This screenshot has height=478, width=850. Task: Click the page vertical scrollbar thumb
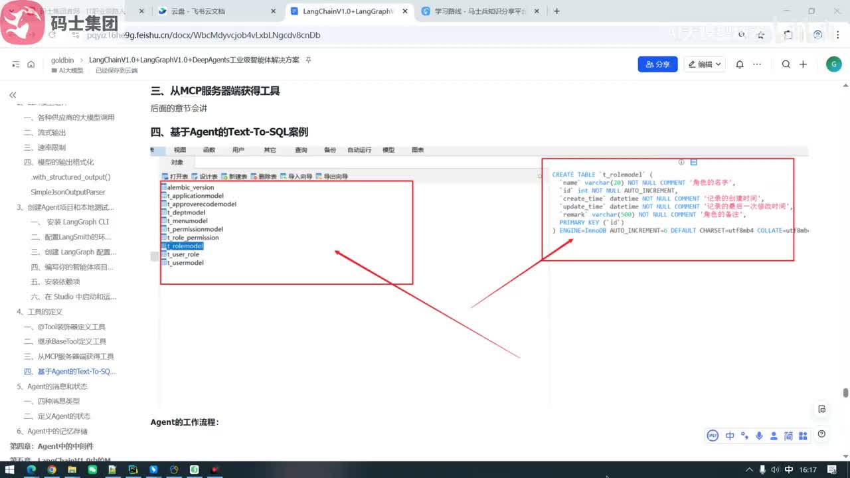pos(845,393)
